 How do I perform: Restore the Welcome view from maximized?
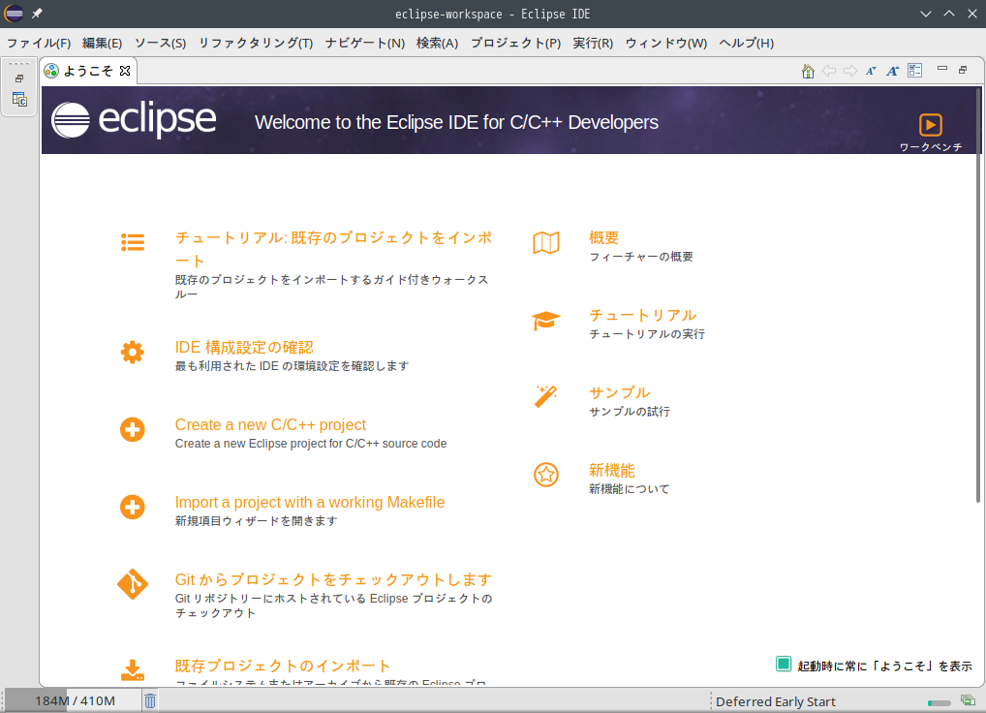point(963,70)
